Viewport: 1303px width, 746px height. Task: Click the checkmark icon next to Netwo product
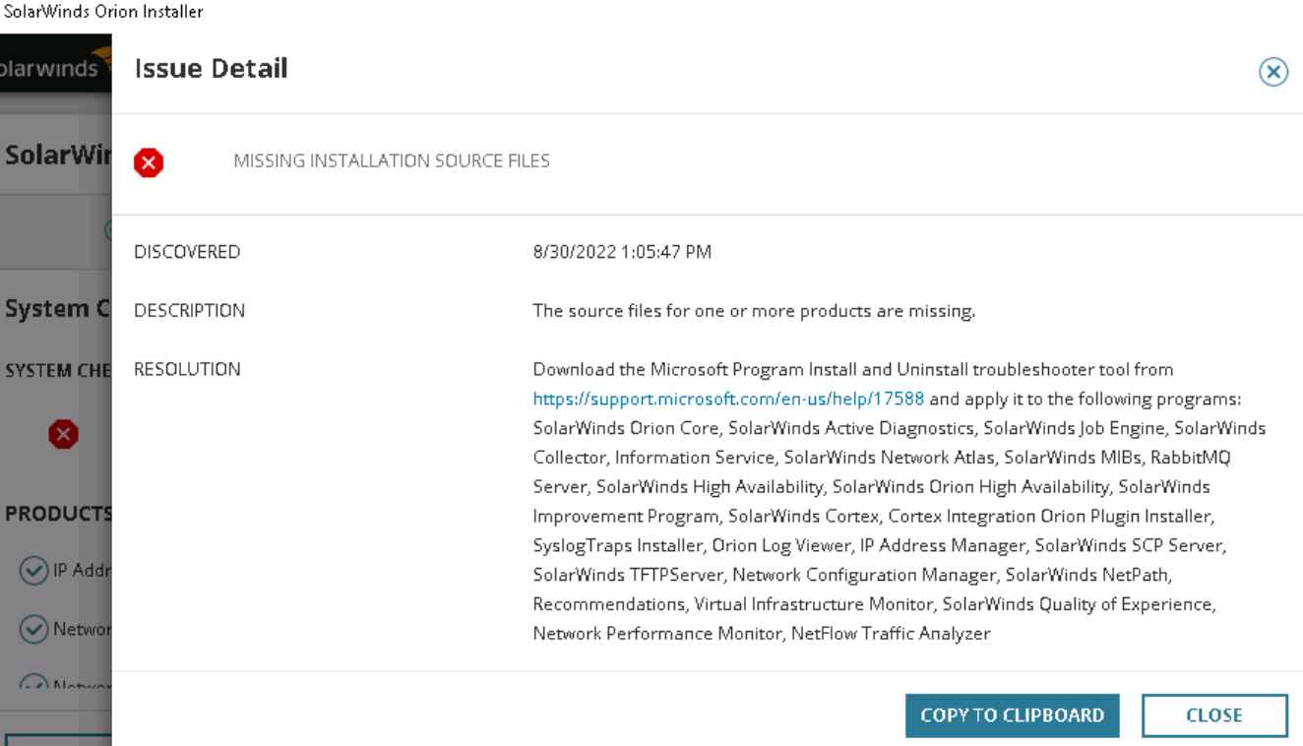click(34, 629)
